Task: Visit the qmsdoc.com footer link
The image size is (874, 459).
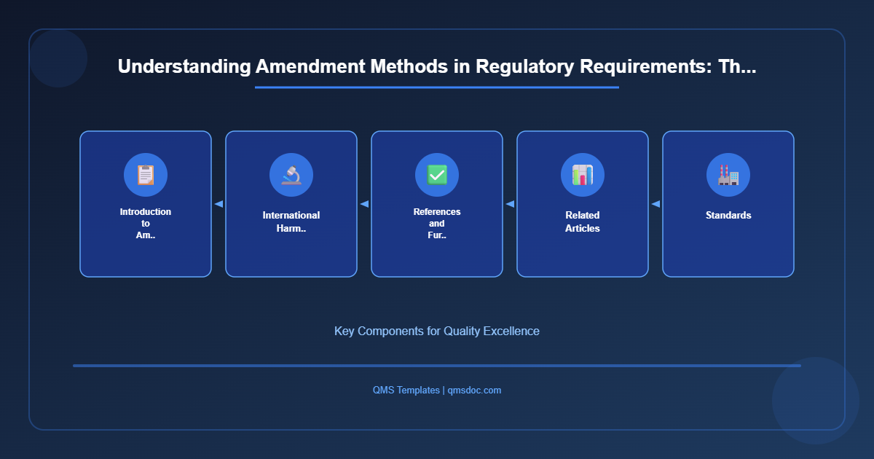Action: (474, 390)
